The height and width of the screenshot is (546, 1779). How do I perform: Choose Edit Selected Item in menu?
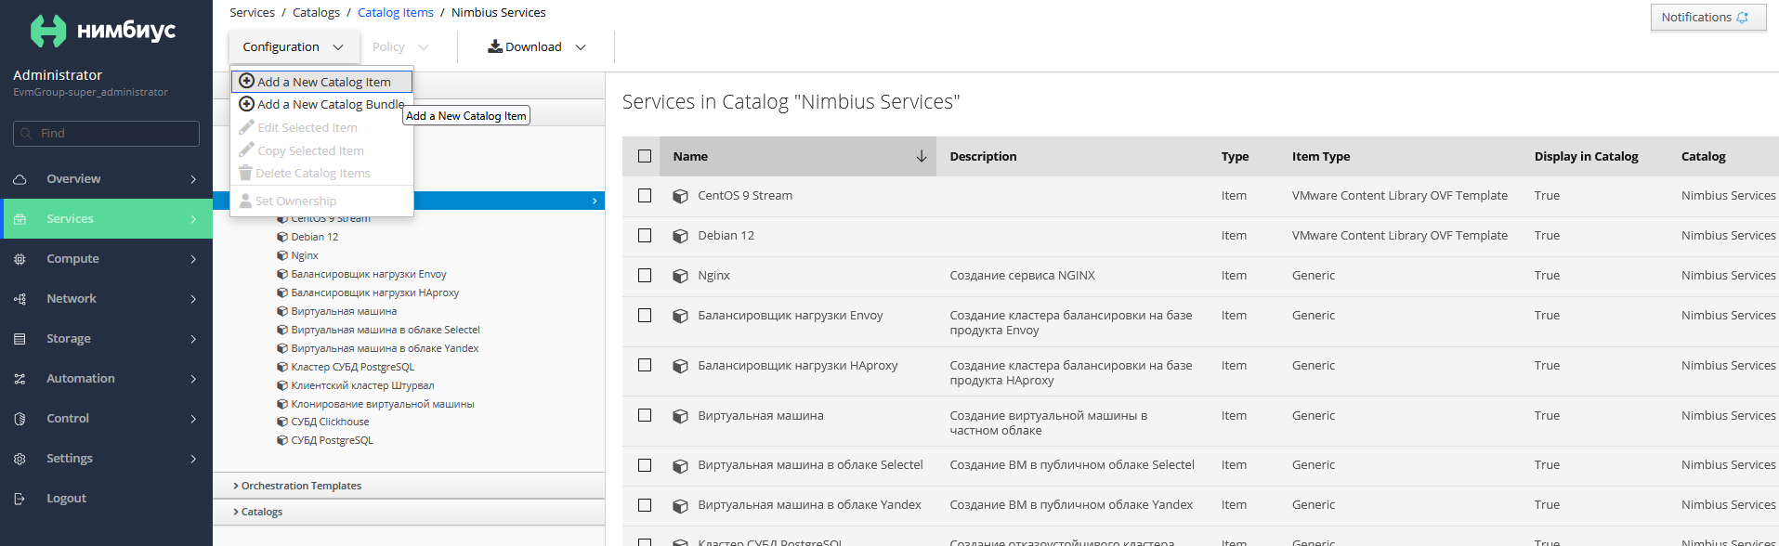pos(321,127)
